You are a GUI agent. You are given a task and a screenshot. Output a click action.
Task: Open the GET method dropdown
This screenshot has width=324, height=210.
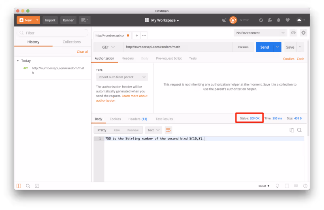tap(108, 47)
